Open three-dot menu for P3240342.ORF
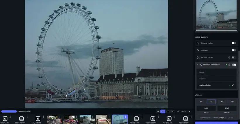 point(175,117)
